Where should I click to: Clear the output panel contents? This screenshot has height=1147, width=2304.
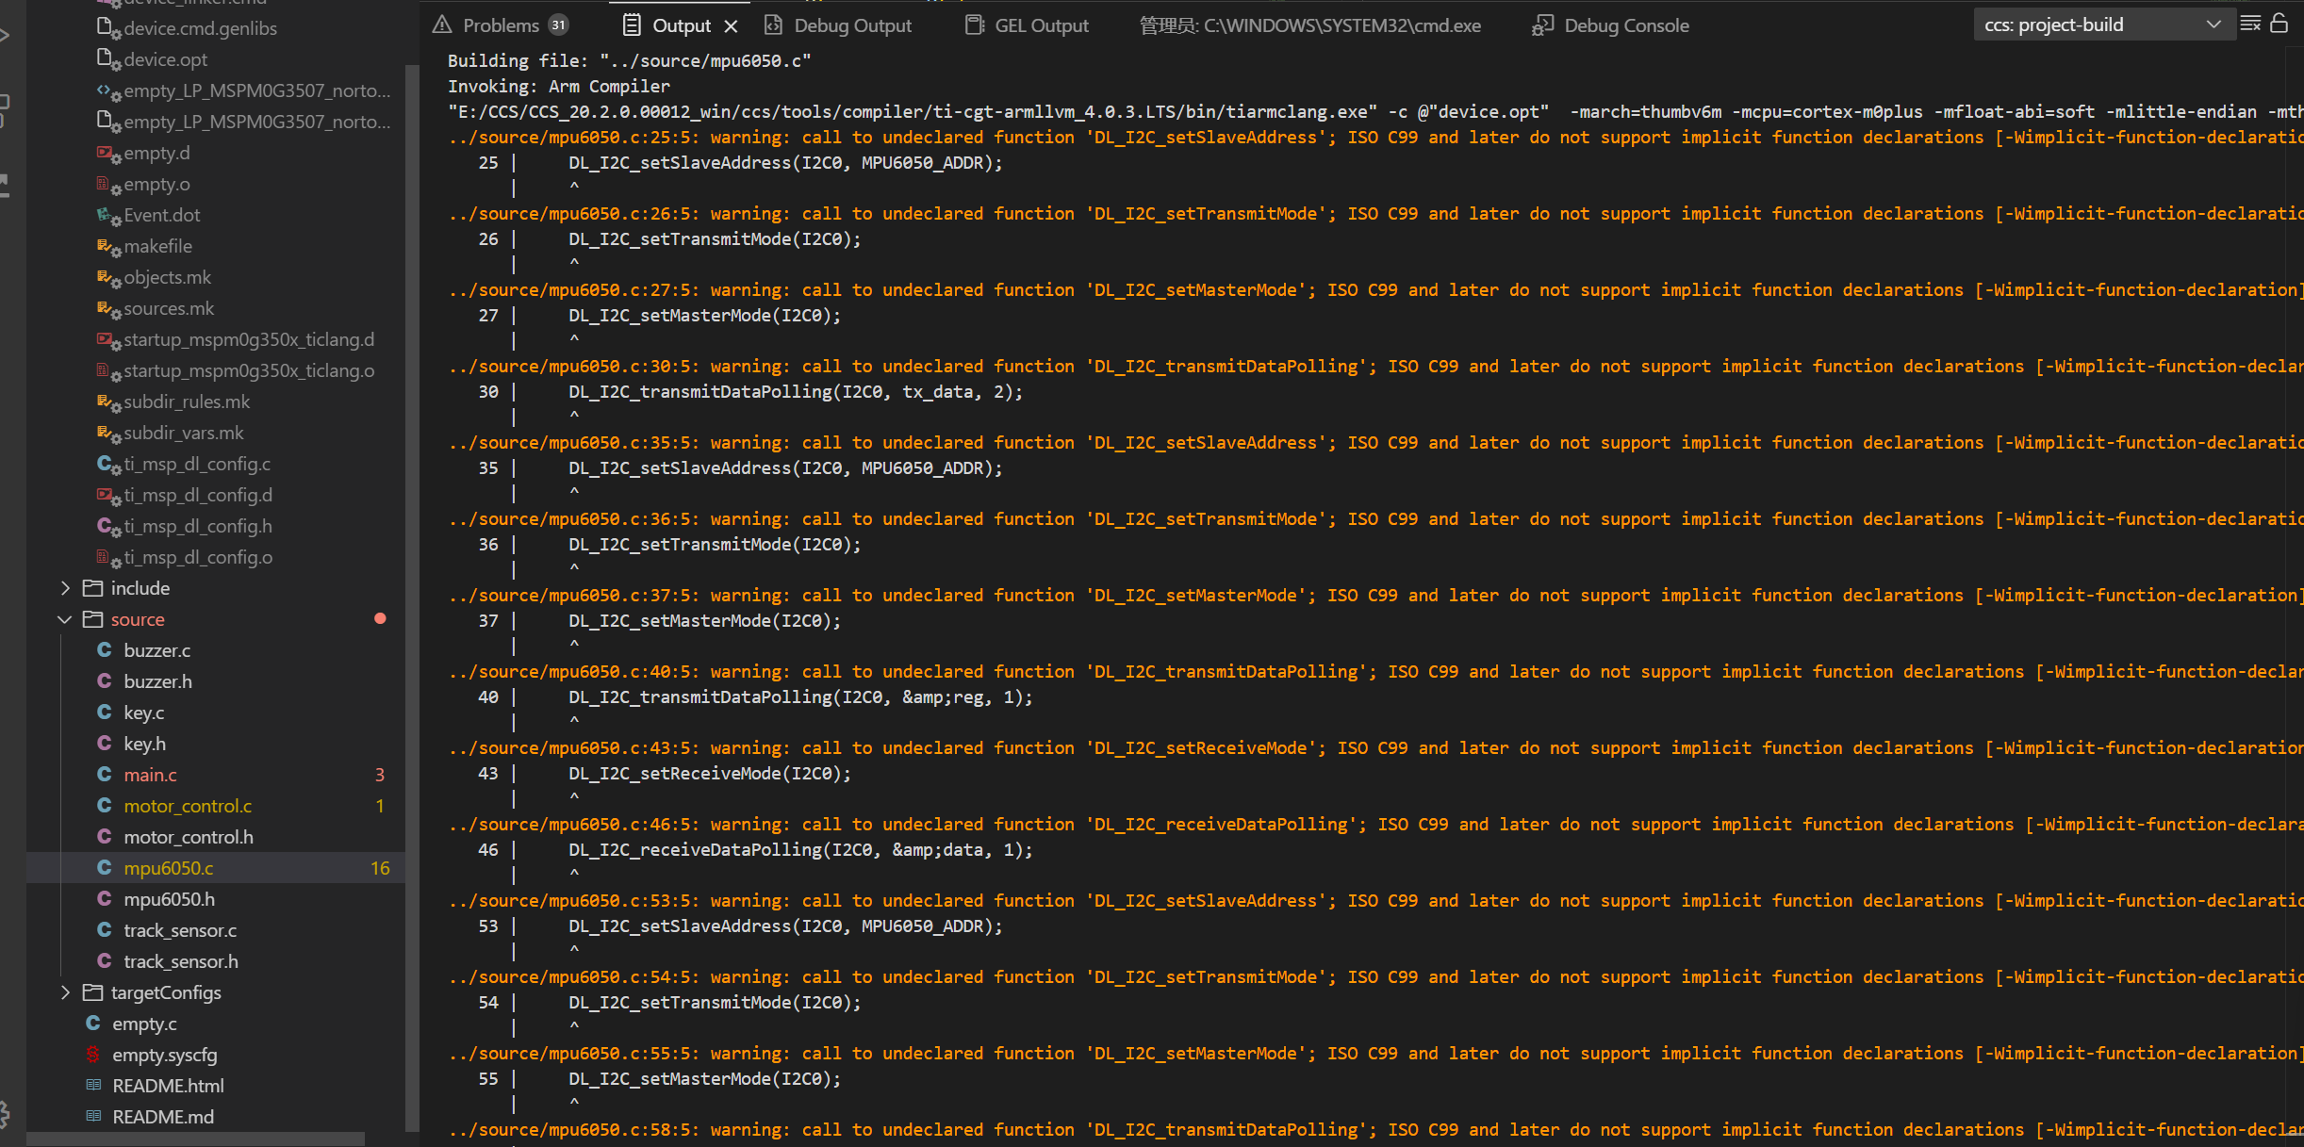[2250, 25]
